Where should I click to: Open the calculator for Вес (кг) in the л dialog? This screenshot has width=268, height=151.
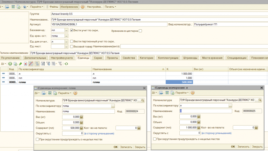199,117
